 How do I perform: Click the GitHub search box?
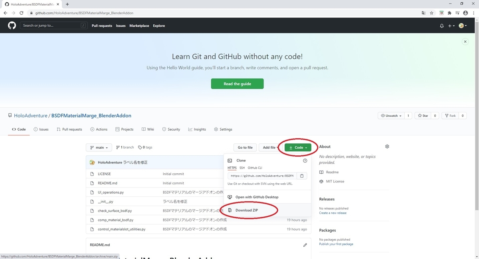(53, 26)
